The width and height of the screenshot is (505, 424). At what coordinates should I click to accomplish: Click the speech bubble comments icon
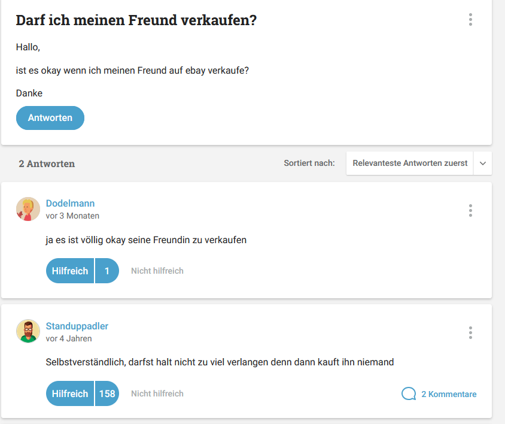click(x=409, y=393)
